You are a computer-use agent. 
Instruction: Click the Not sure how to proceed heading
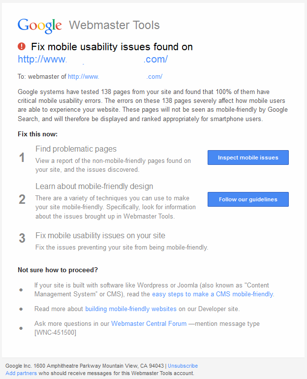pos(58,270)
